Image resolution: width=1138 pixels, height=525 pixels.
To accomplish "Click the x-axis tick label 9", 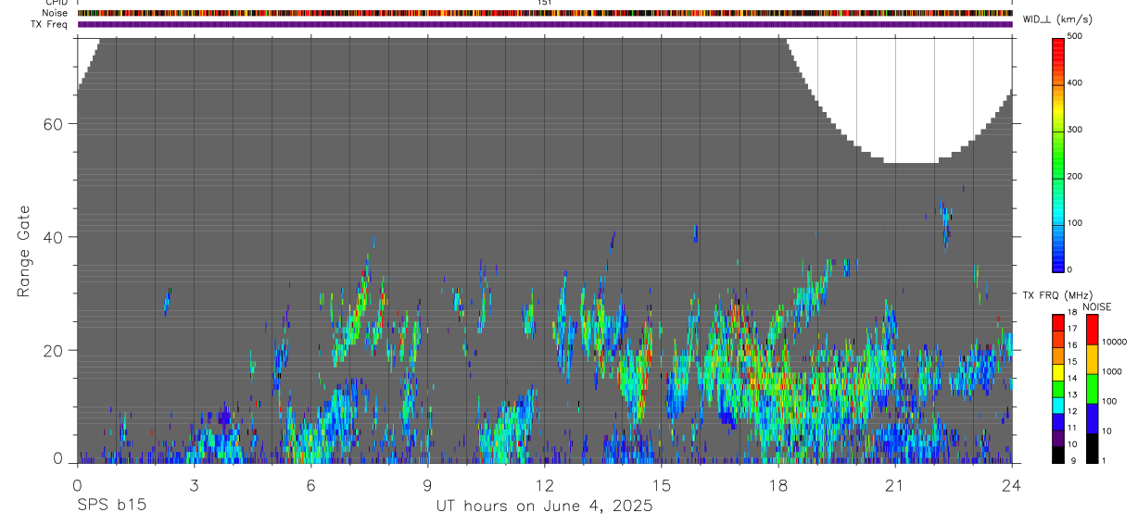I will click(427, 485).
